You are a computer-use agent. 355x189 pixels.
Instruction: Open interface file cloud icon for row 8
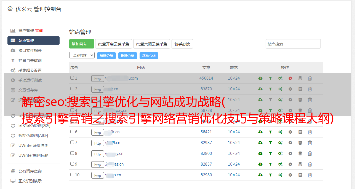click(x=260, y=153)
